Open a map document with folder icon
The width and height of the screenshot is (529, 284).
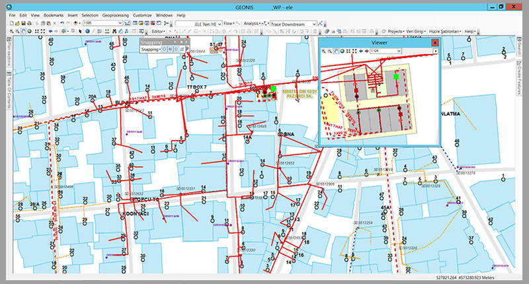click(x=17, y=23)
